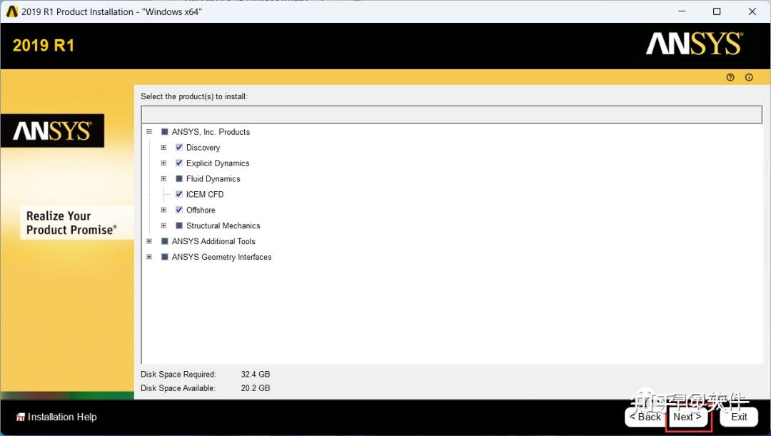Expand the Structural Mechanics node
Image resolution: width=771 pixels, height=436 pixels.
(x=163, y=225)
